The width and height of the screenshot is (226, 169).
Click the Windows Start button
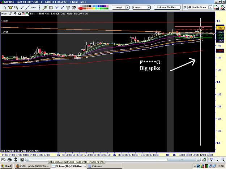pyautogui.click(x=6, y=166)
